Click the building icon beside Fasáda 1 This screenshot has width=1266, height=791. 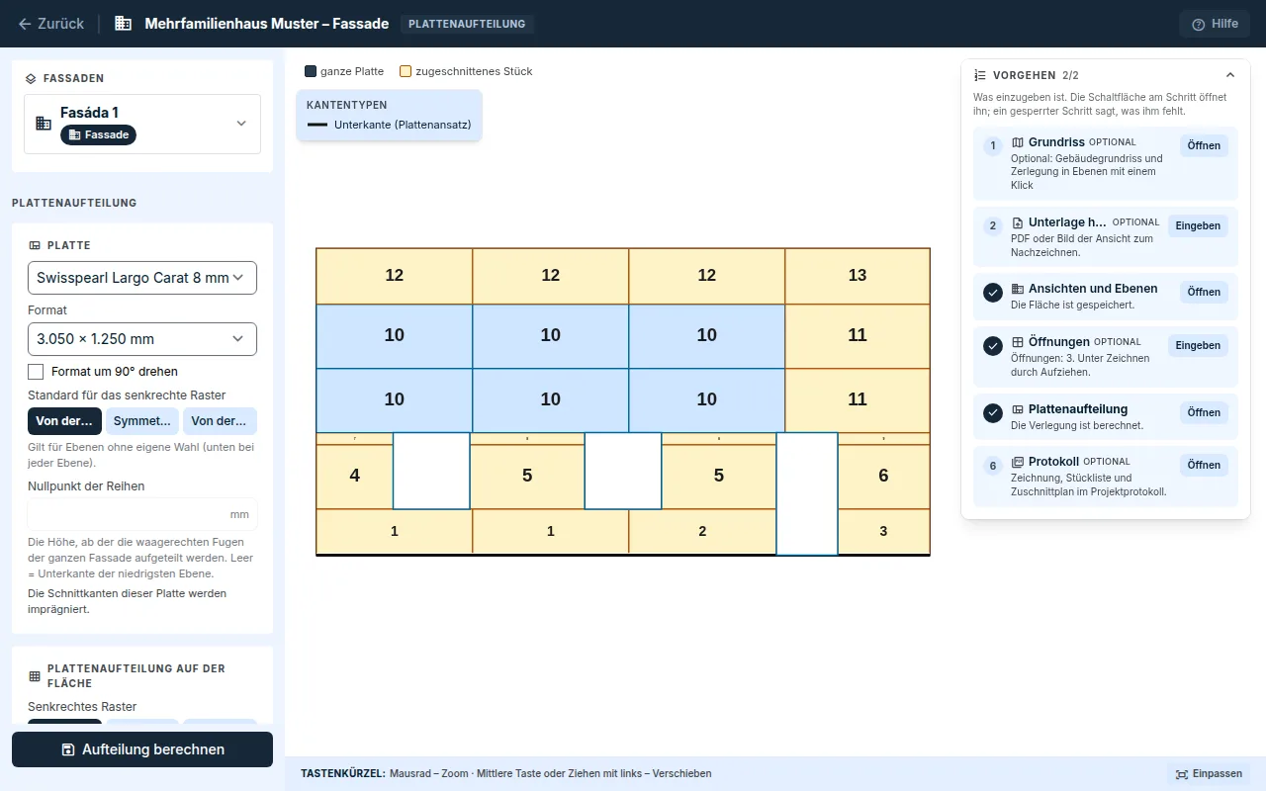[44, 124]
